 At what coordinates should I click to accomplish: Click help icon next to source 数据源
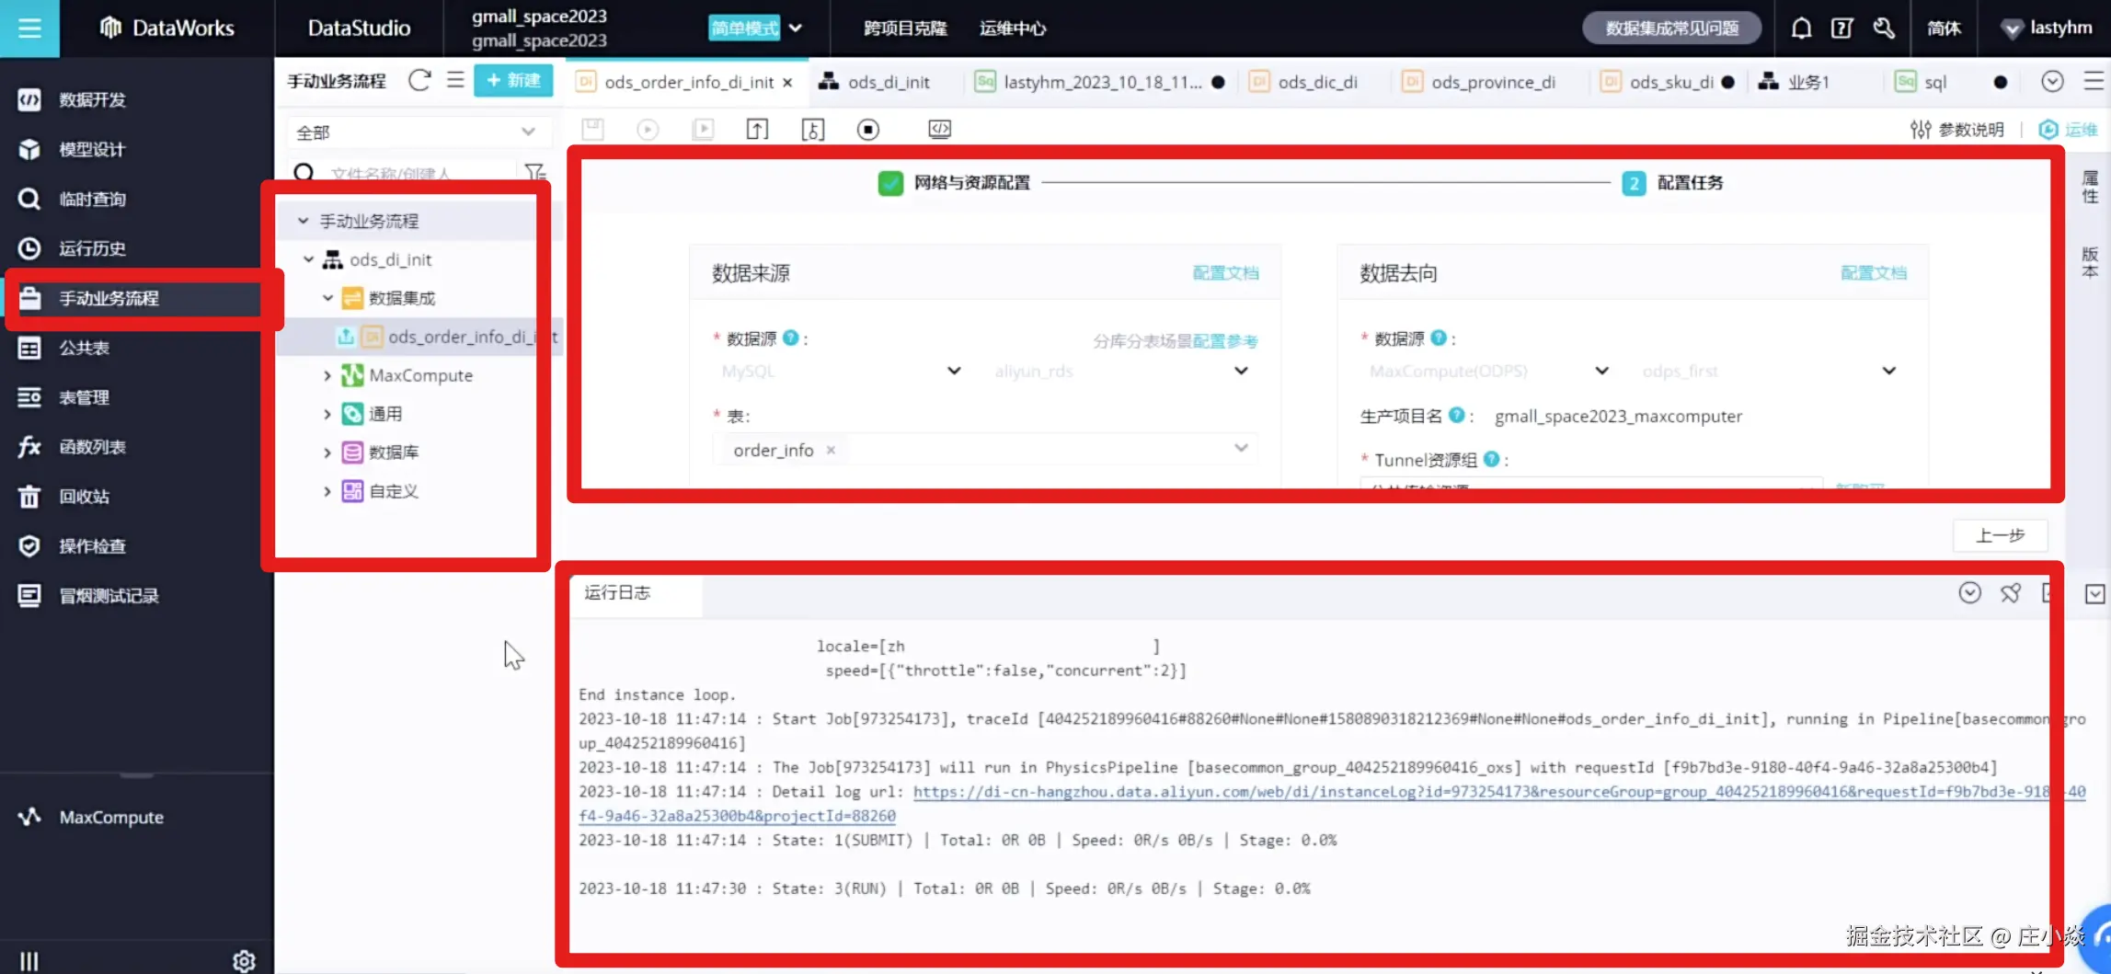[790, 338]
